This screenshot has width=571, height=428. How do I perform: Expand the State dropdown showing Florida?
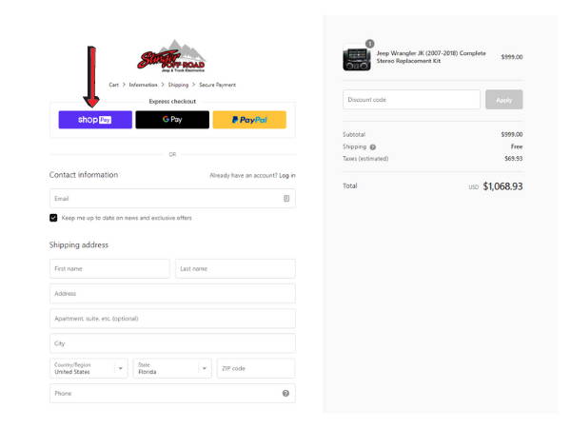point(172,368)
